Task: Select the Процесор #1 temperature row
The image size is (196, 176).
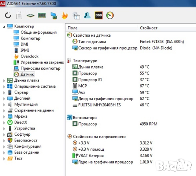Action: [x=111, y=80]
